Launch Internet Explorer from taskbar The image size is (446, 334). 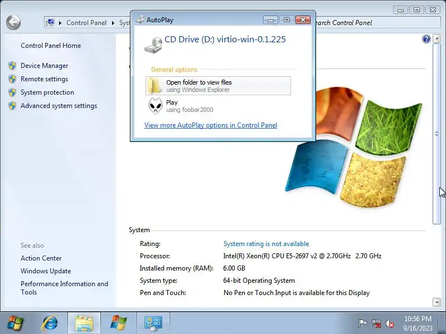click(x=50, y=323)
